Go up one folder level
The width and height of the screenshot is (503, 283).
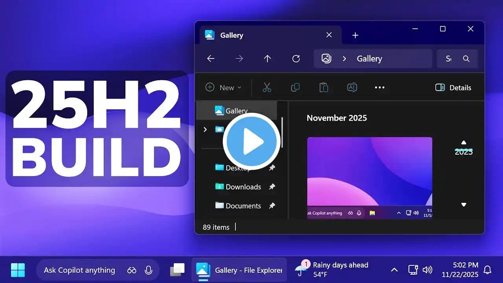pyautogui.click(x=268, y=59)
